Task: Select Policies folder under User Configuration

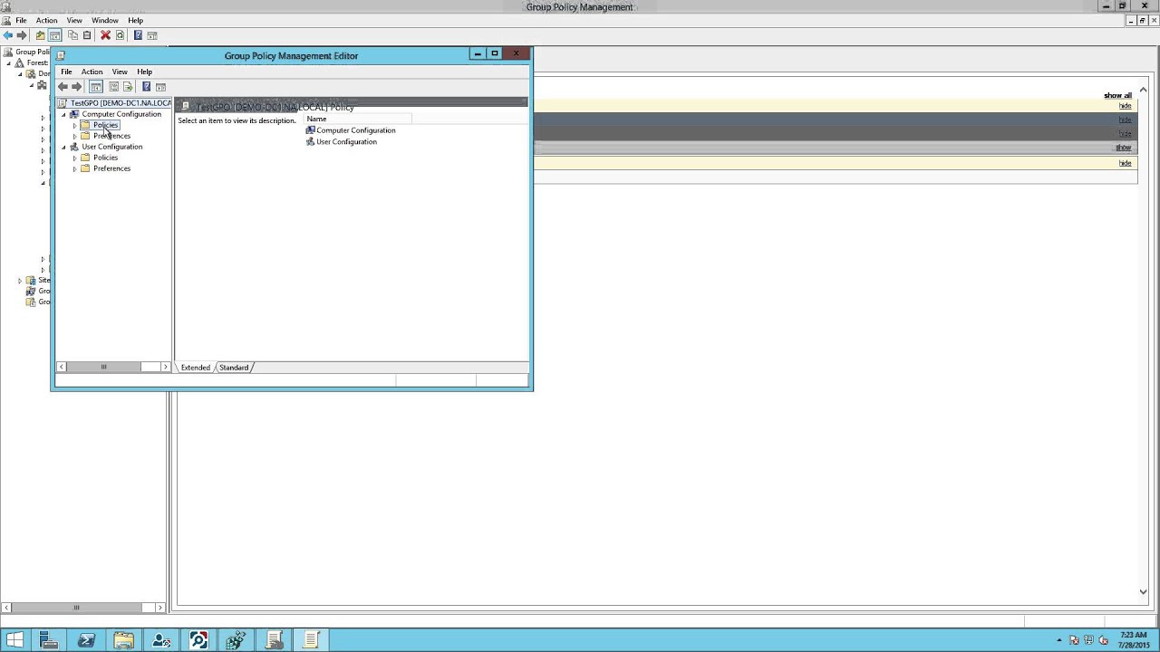Action: tap(105, 158)
